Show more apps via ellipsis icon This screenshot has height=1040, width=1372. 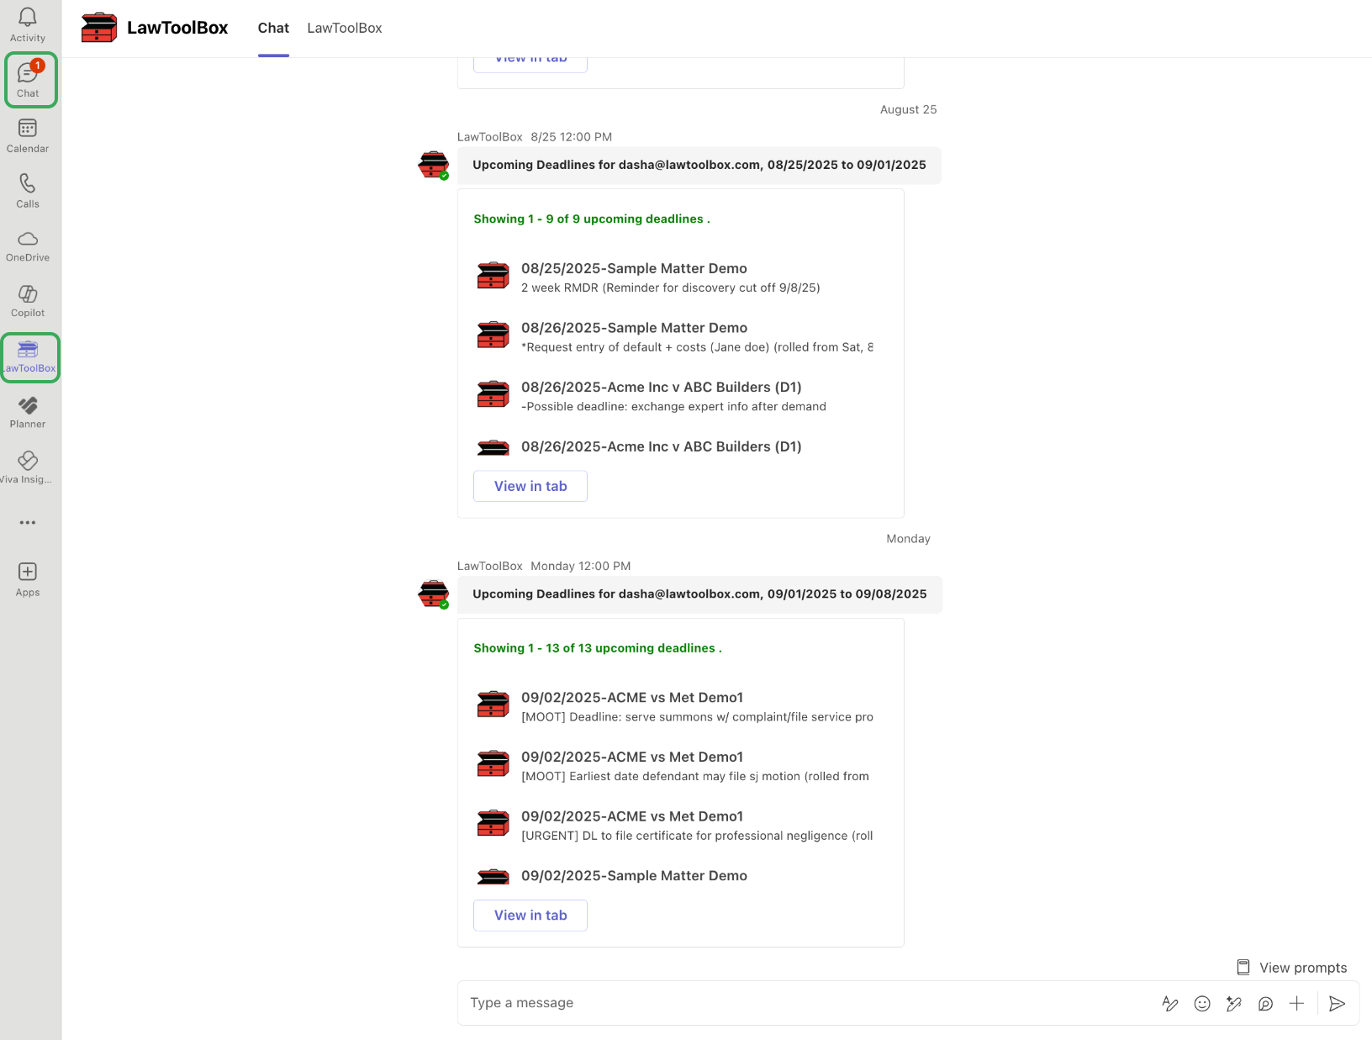tap(28, 522)
